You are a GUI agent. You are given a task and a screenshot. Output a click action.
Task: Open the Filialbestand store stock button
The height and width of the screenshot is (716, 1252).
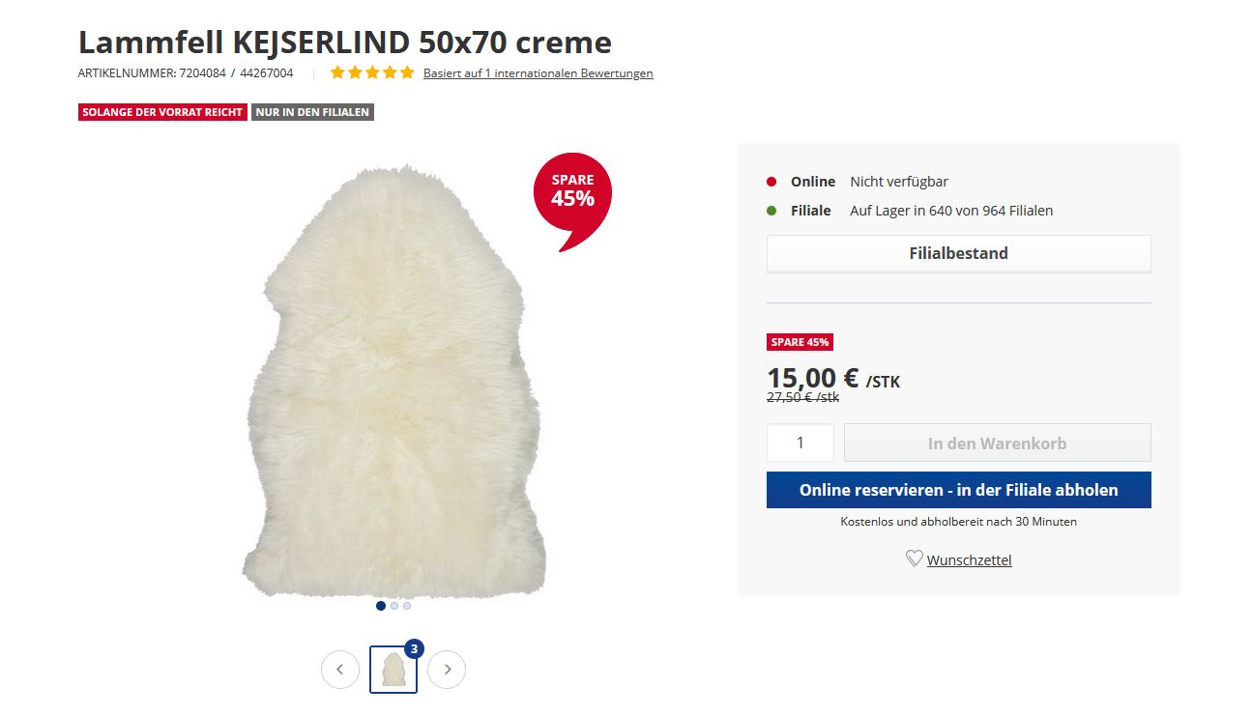tap(958, 253)
